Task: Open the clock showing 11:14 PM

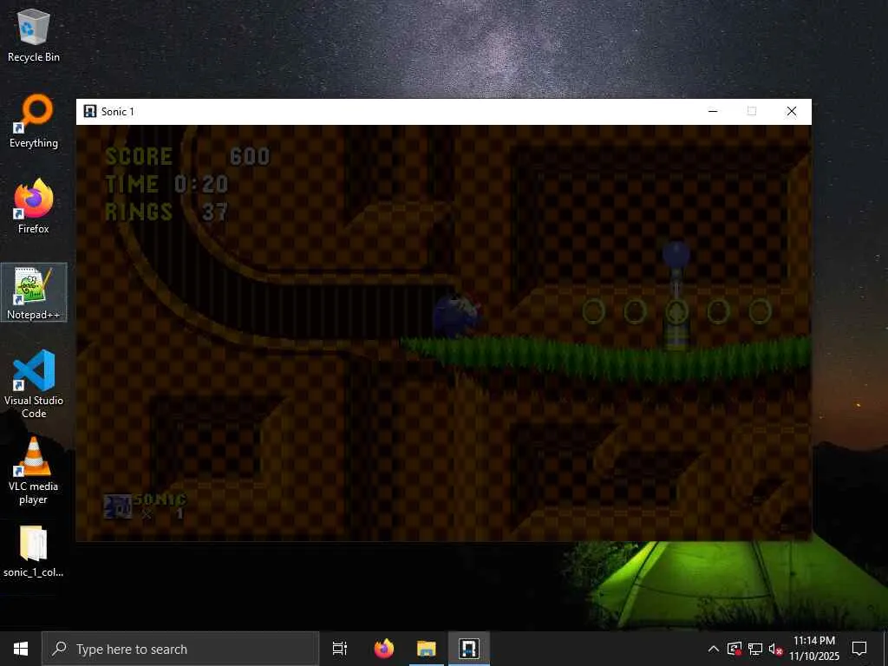Action: 814,649
